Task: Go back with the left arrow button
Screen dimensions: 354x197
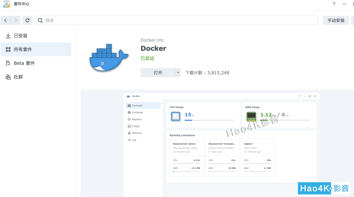Action: pyautogui.click(x=6, y=20)
